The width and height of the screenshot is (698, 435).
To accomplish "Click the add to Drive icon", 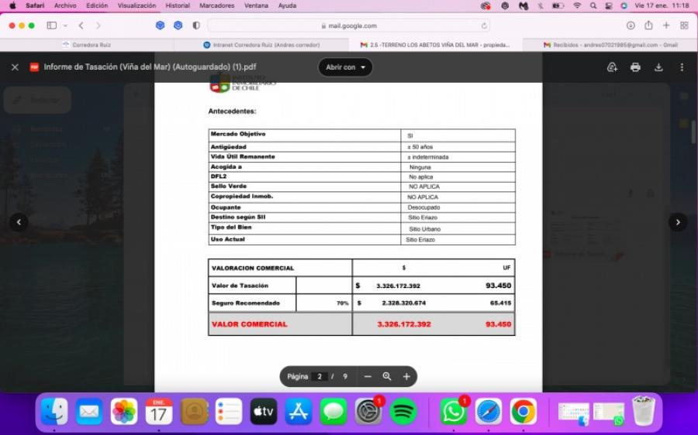I will click(612, 67).
